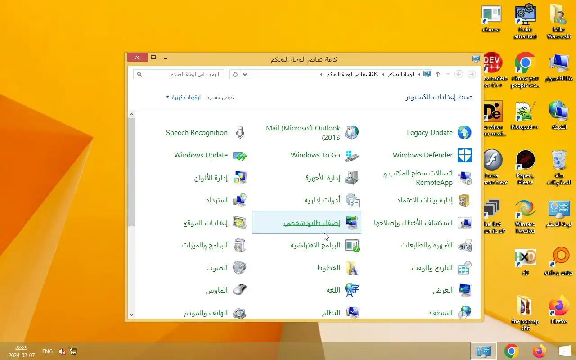Screen dimensions: 576x360
Task: Go up one level with the arrow
Action: click(438, 74)
